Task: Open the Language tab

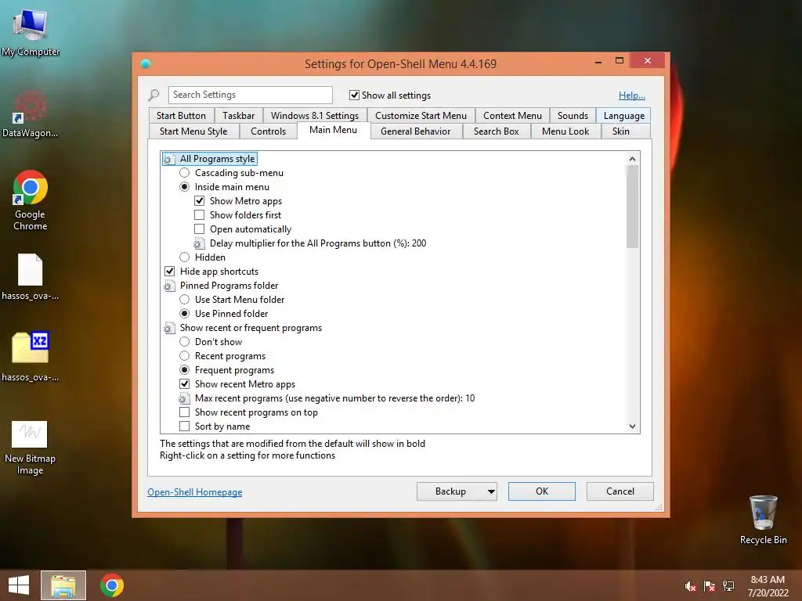Action: click(624, 116)
